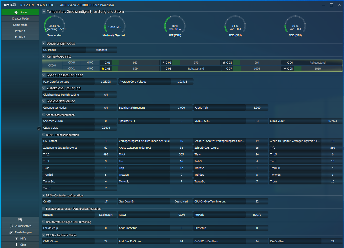Click the Hilfe question mark icon
The width and height of the screenshot is (344, 248).
16,238
